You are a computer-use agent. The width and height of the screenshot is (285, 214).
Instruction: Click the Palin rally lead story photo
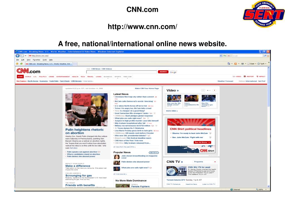click(87, 110)
